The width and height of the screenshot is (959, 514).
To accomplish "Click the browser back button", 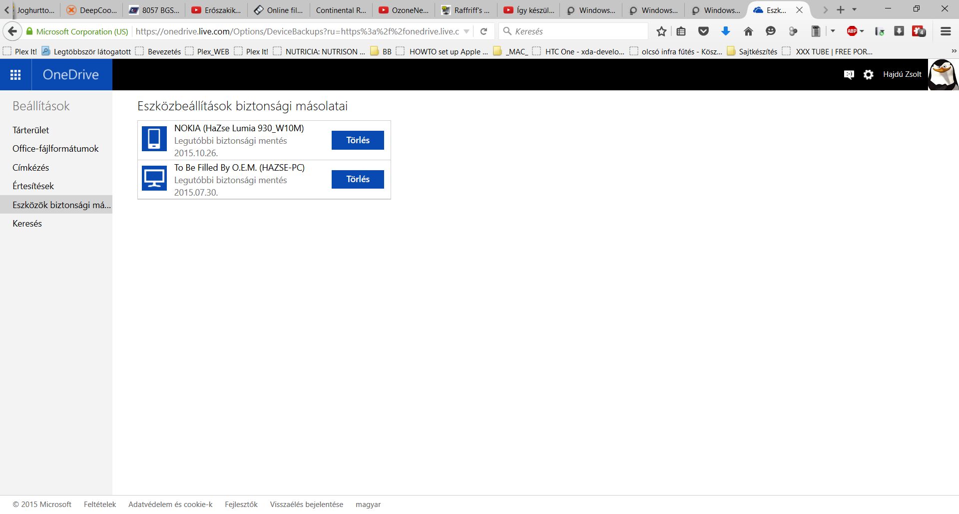I will point(12,31).
